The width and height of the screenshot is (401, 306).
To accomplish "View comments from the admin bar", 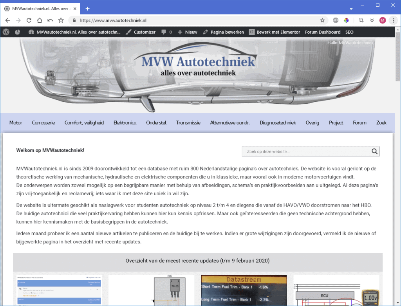I will (166, 32).
